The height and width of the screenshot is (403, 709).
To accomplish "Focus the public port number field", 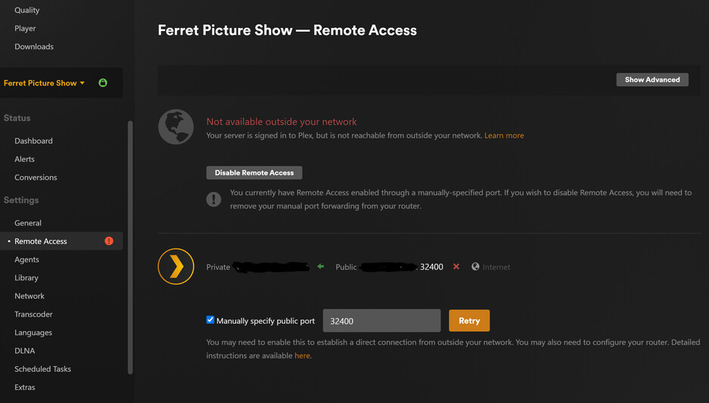I will [x=381, y=321].
